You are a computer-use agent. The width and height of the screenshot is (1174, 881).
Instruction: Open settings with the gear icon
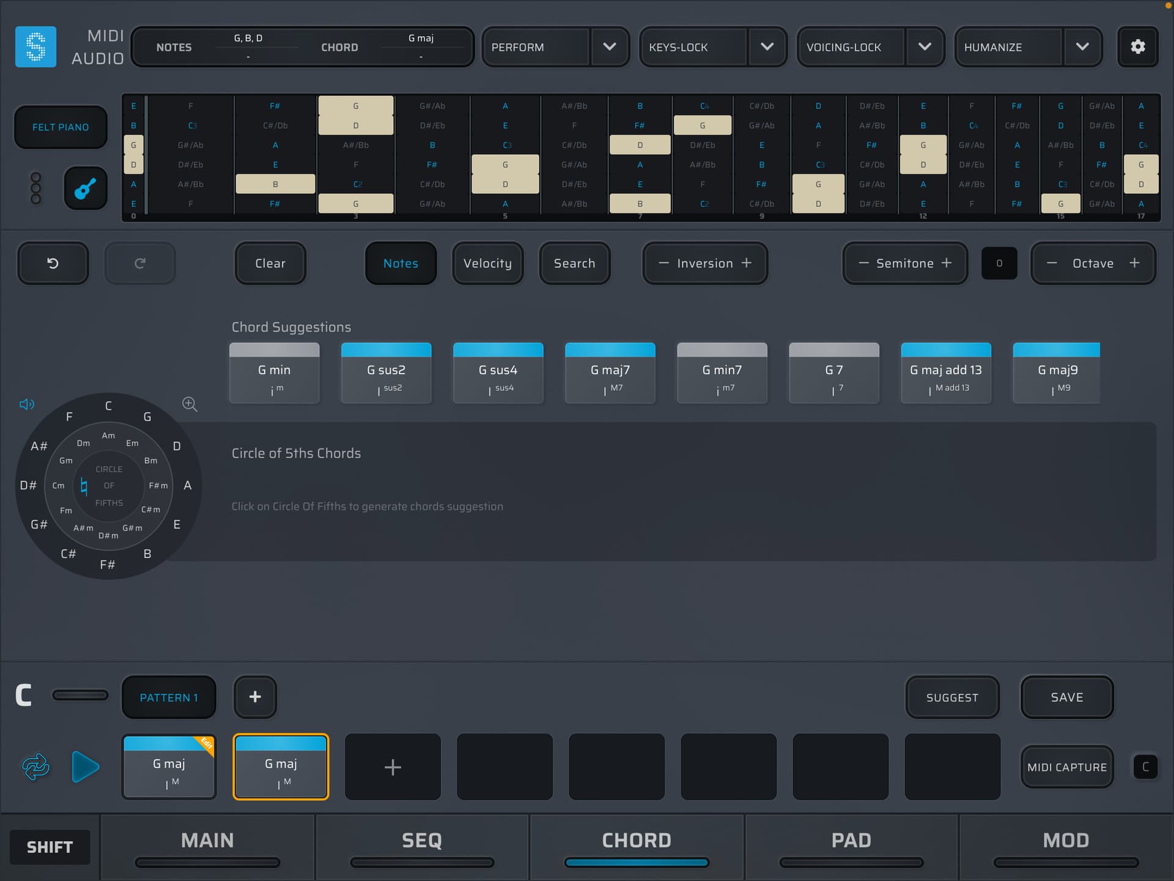coord(1137,47)
